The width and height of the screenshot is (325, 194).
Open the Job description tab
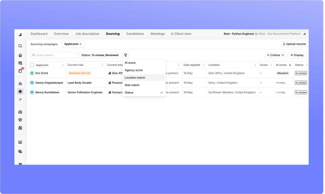87,34
